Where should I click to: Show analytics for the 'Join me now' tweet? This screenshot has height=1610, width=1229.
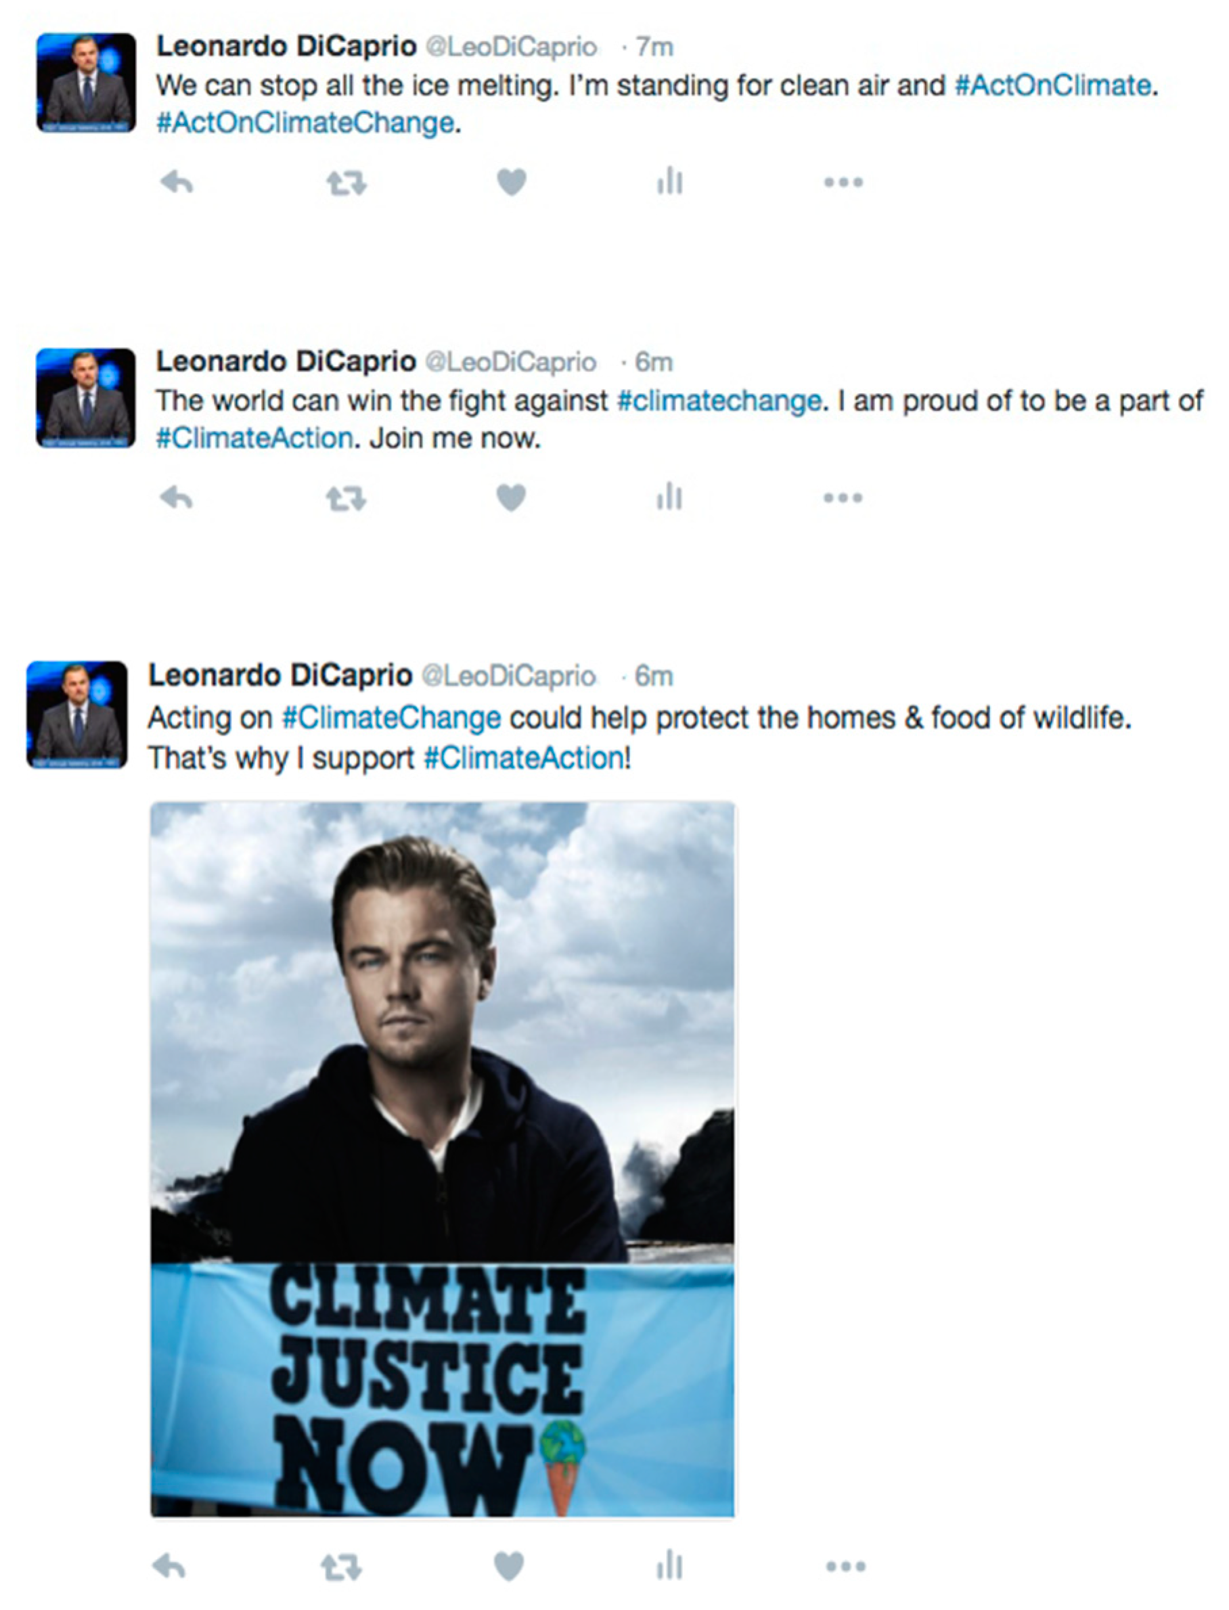coord(669,498)
